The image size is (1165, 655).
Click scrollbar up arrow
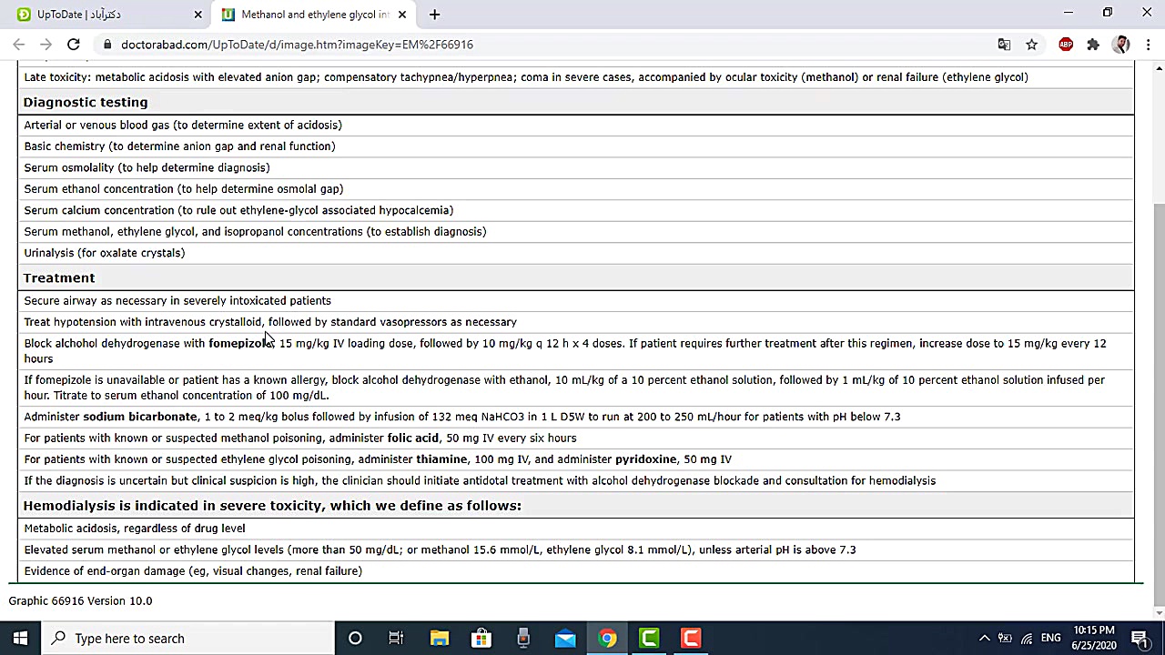pos(1159,67)
